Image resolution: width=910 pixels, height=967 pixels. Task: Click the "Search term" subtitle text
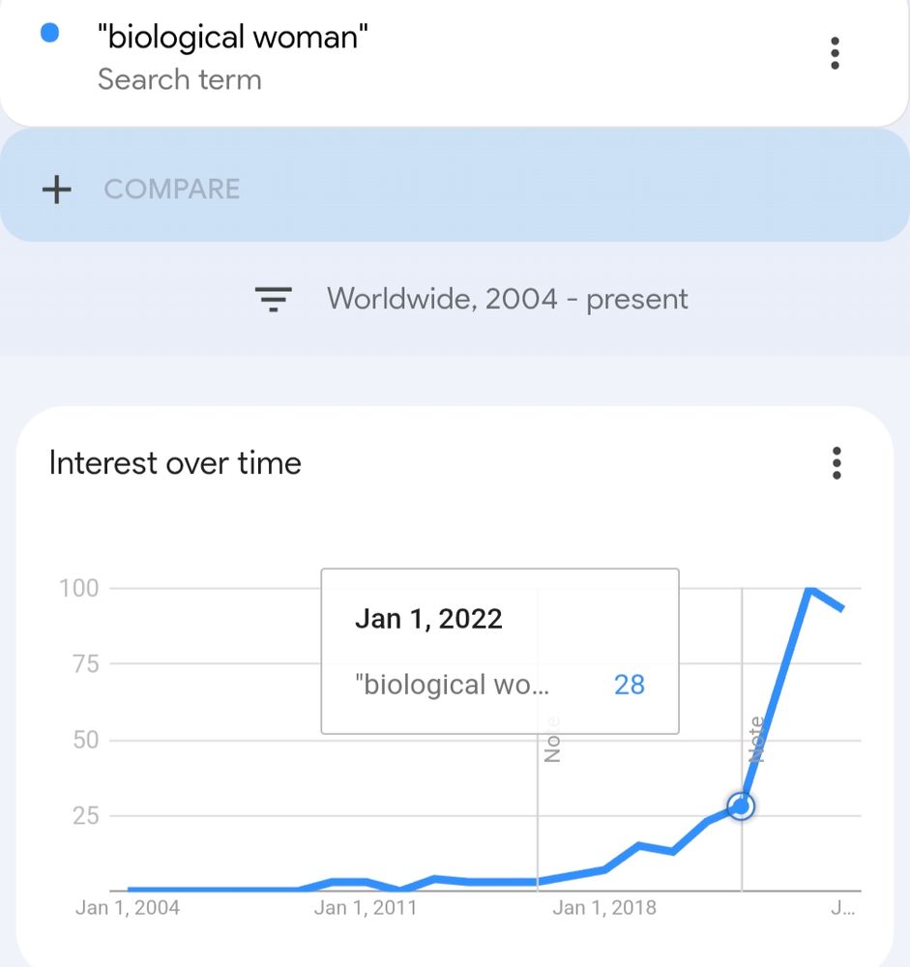point(179,79)
